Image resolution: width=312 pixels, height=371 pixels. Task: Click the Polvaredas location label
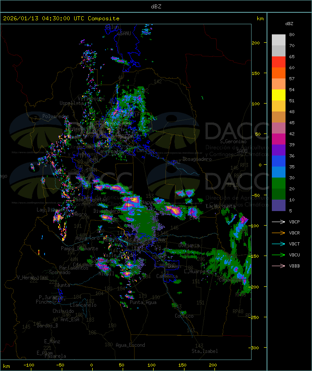tap(55, 116)
